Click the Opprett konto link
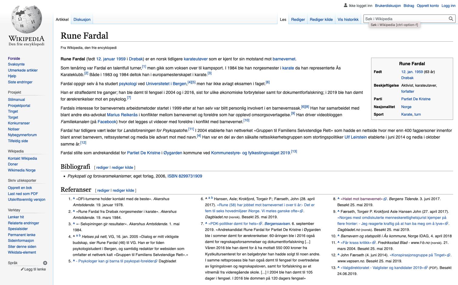Screen dimensions: 458x285 tap(428, 6)
